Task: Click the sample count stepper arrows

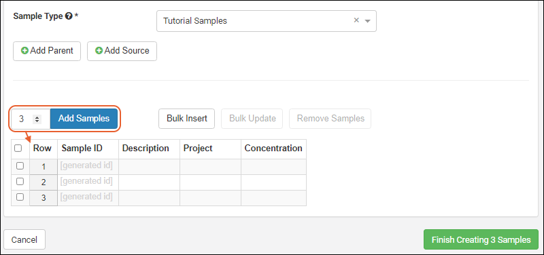Action: pyautogui.click(x=37, y=119)
